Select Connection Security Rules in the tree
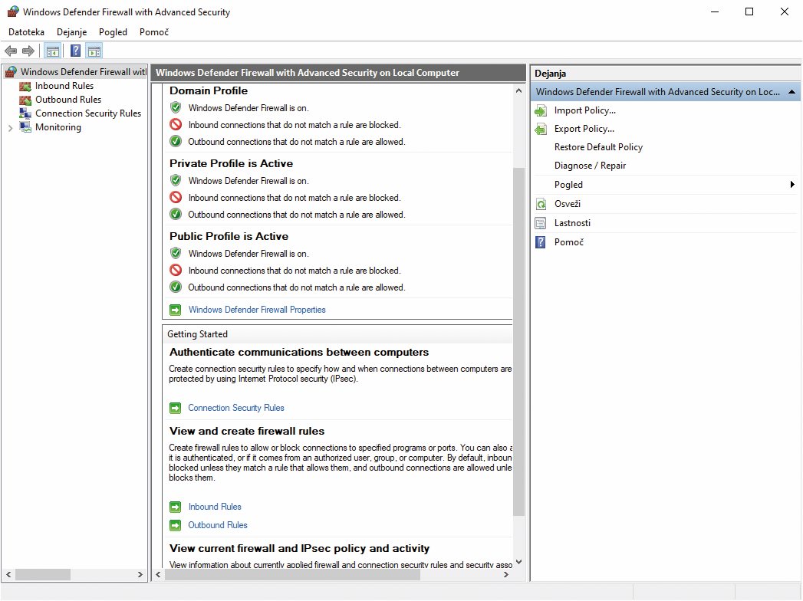The width and height of the screenshot is (803, 601). coord(88,113)
